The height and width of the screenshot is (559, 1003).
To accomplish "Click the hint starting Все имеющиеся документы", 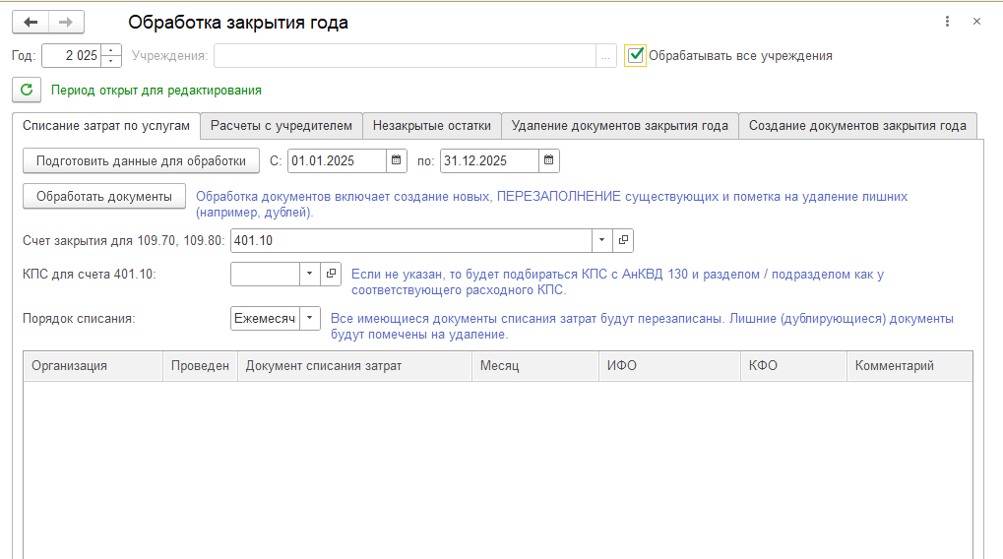I will (642, 326).
